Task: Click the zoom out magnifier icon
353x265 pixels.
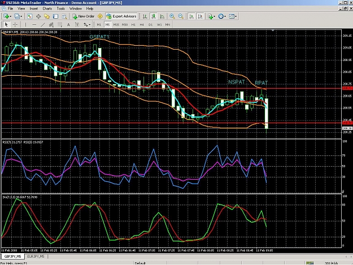Action: 181,16
